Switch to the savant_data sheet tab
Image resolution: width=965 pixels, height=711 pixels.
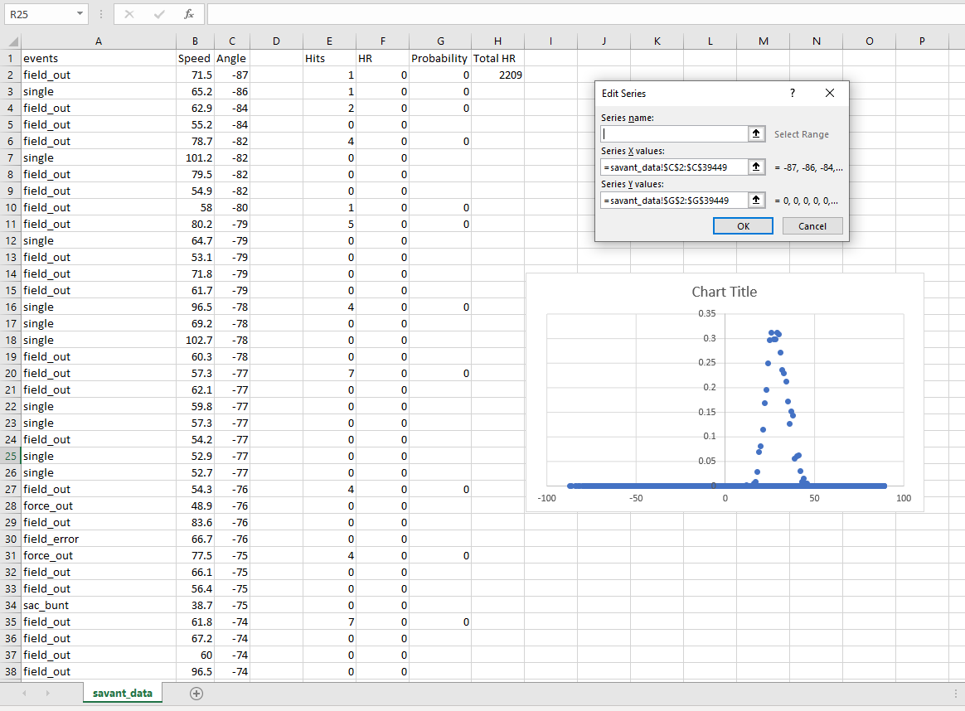[x=123, y=693]
